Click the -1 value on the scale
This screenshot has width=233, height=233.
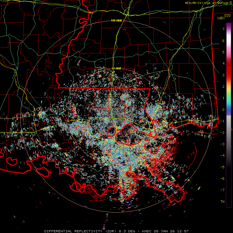(222, 121)
